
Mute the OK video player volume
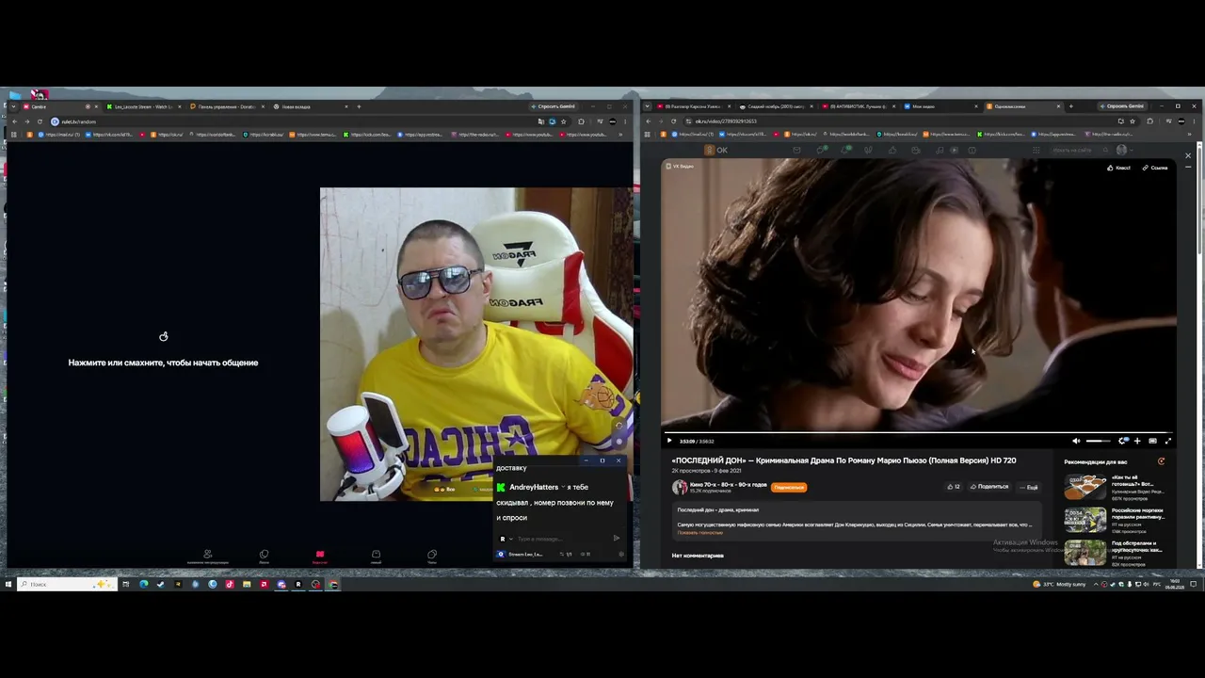click(x=1076, y=441)
